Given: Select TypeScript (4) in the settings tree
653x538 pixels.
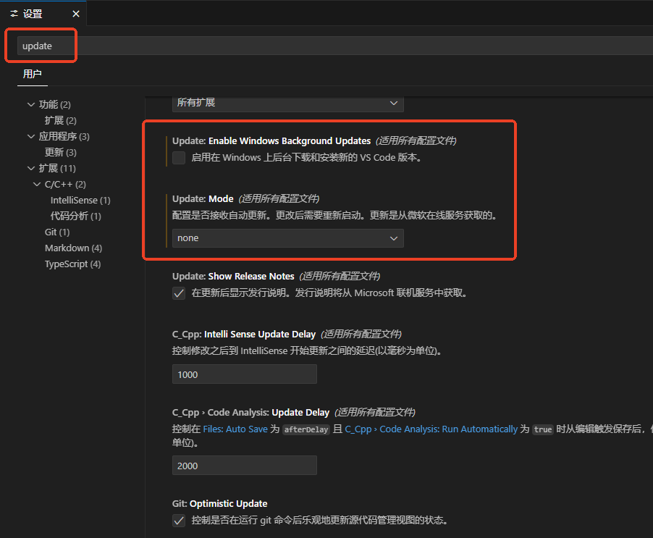Looking at the screenshot, I should [x=72, y=264].
